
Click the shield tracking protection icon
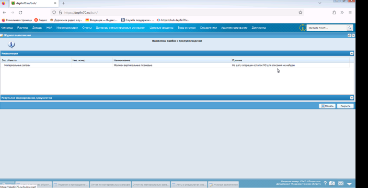(54, 12)
